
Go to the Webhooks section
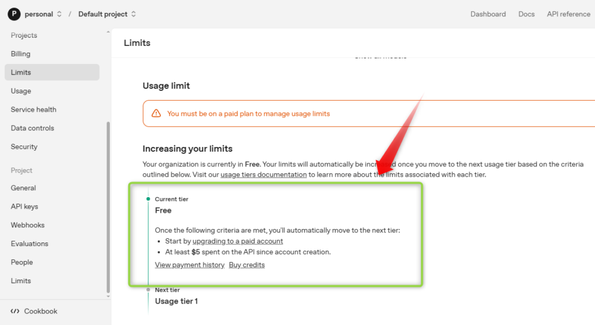(x=27, y=226)
